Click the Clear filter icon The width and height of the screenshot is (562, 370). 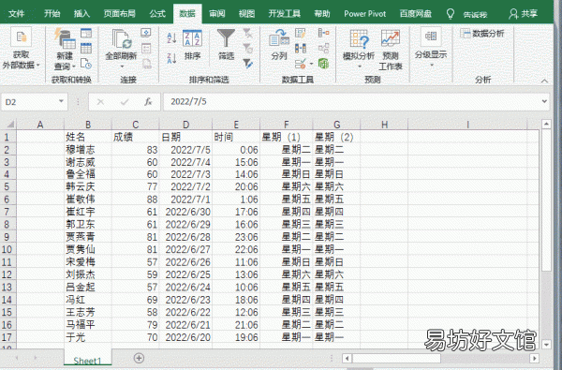click(247, 34)
